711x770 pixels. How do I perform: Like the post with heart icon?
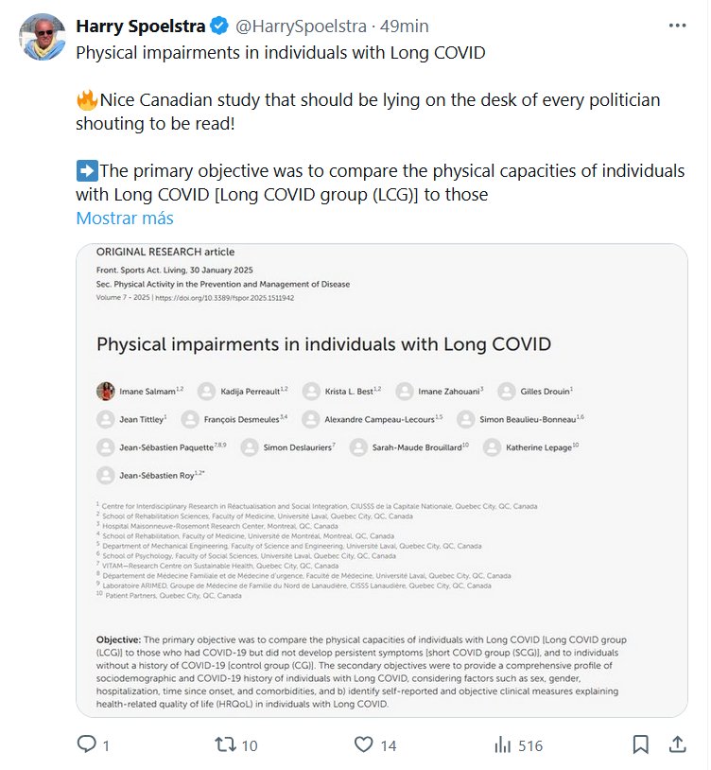tap(364, 745)
